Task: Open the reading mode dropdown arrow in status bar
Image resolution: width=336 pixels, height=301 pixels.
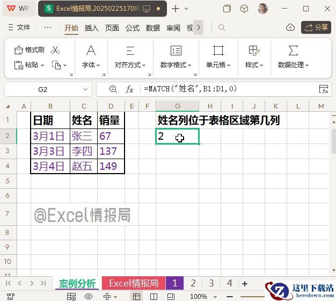Action: (x=115, y=297)
